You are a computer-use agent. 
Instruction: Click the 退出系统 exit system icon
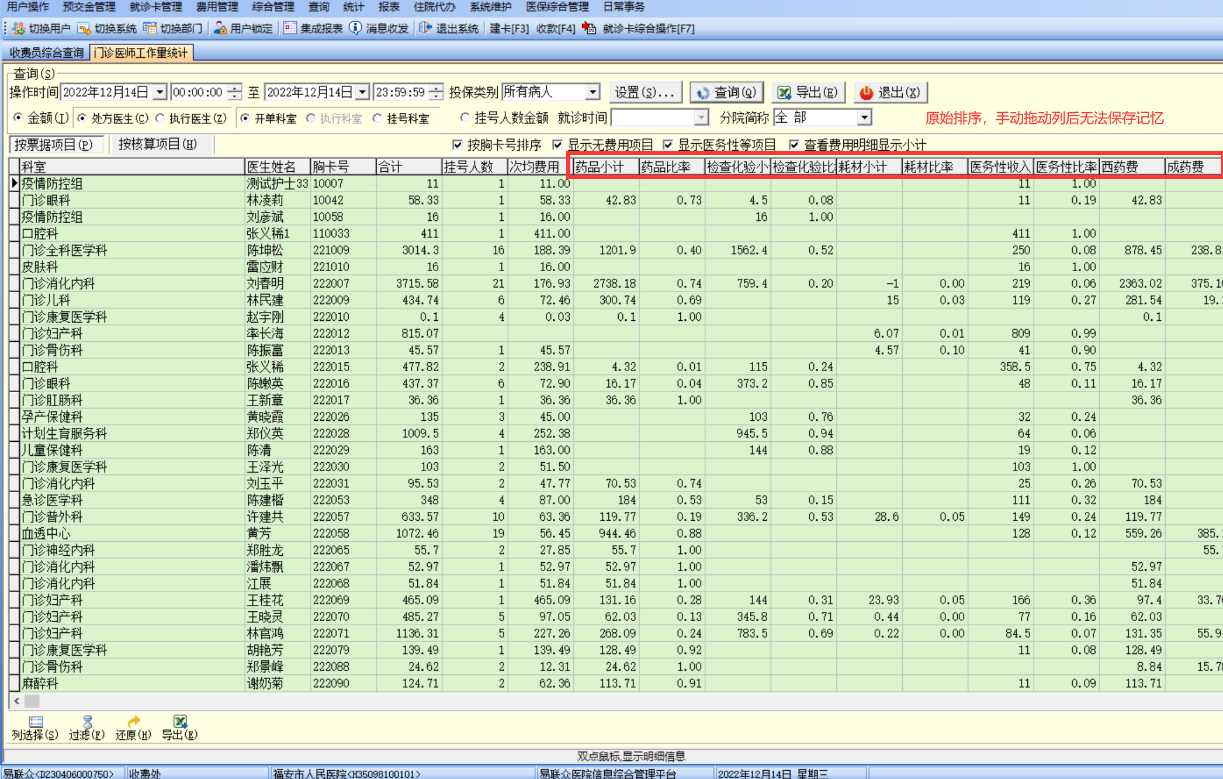[425, 28]
